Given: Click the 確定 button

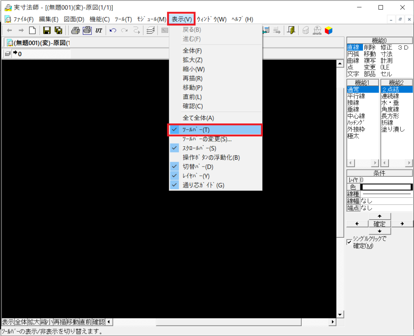Looking at the screenshot, I should tap(380, 224).
